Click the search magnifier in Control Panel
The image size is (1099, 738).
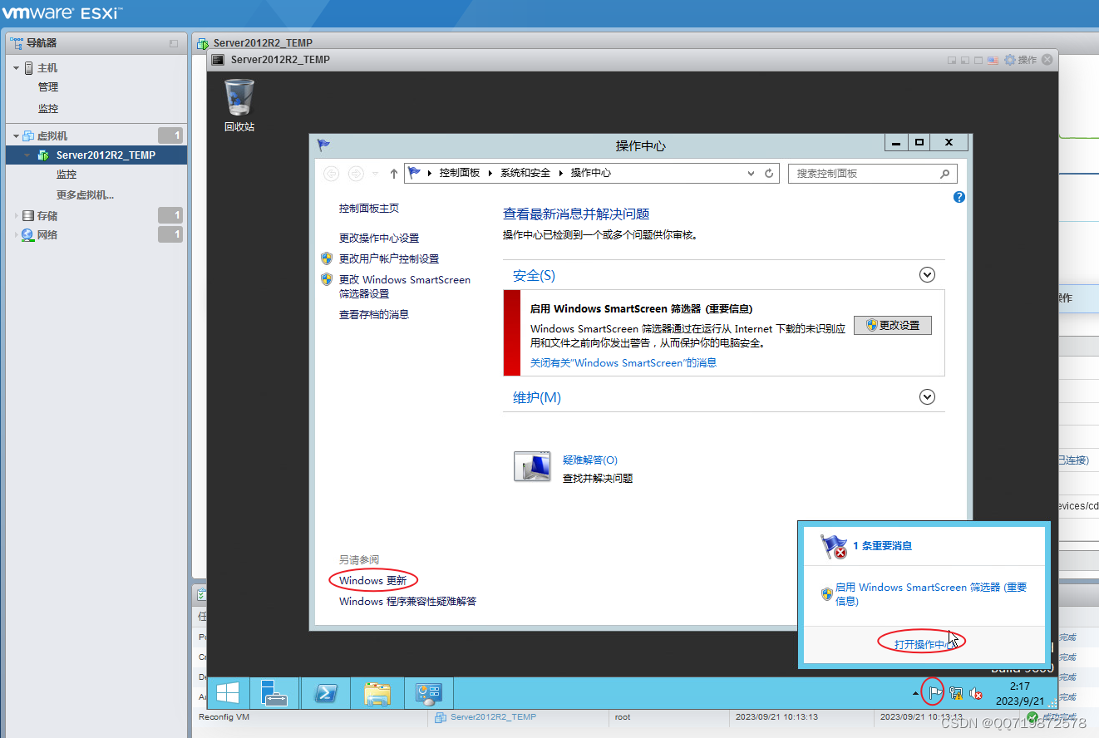(x=944, y=174)
